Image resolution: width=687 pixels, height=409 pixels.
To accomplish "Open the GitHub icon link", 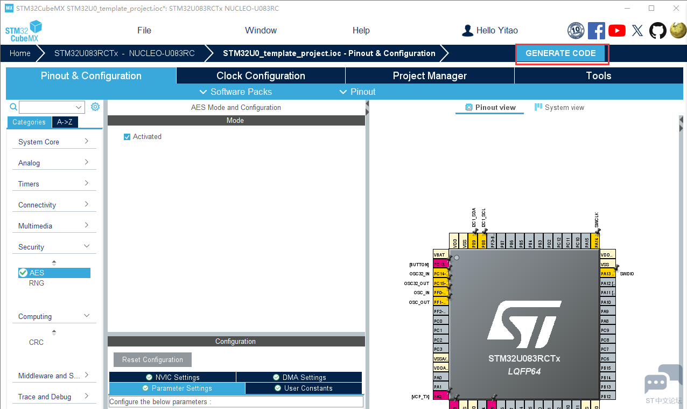I will click(657, 30).
